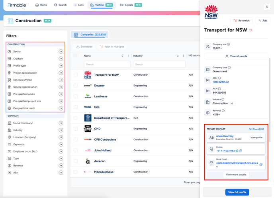The width and height of the screenshot is (274, 198).
Task: Click the ABN filter icon
Action: coord(10,173)
